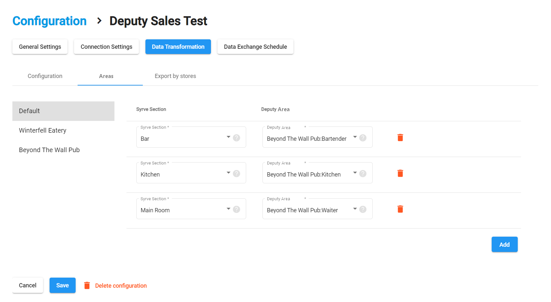Show help for Kitchen Syrve Section field
551x302 pixels.
tap(237, 174)
